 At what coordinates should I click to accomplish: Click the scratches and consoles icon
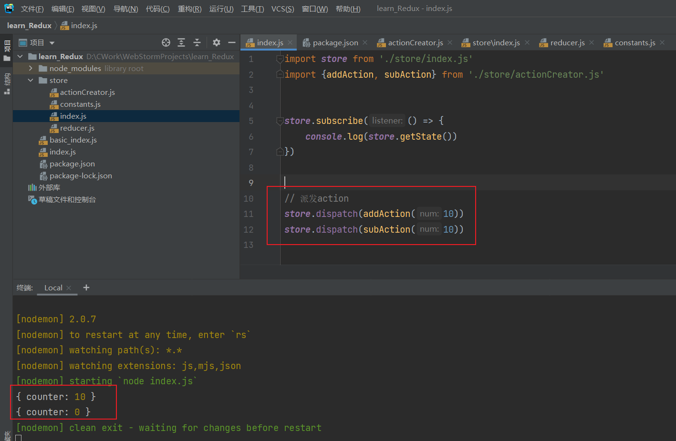click(x=32, y=199)
